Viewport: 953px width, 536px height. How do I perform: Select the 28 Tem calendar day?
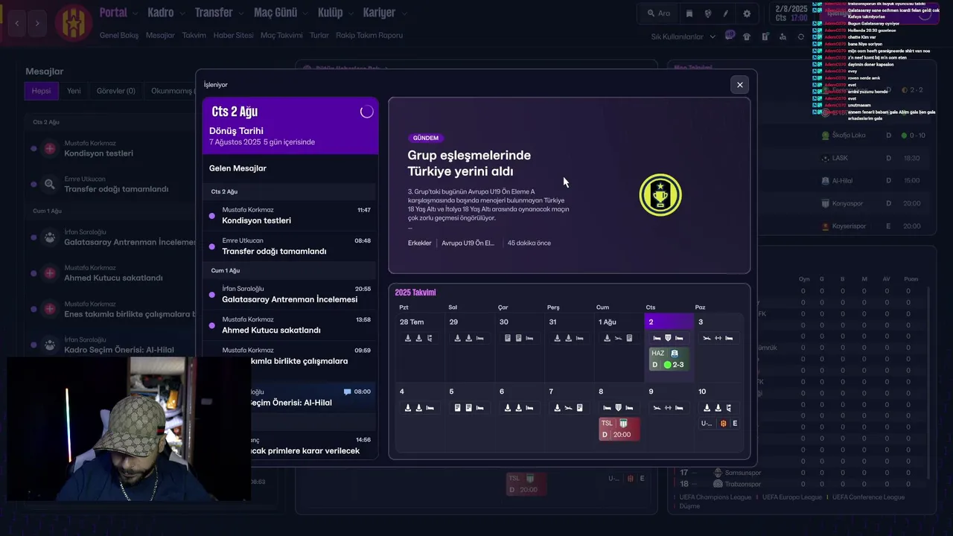click(420, 348)
